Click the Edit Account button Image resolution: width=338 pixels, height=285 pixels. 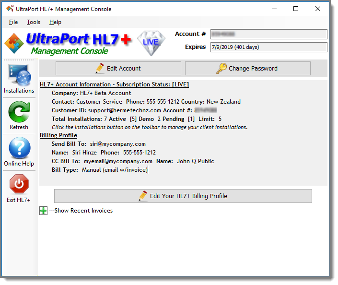click(118, 69)
